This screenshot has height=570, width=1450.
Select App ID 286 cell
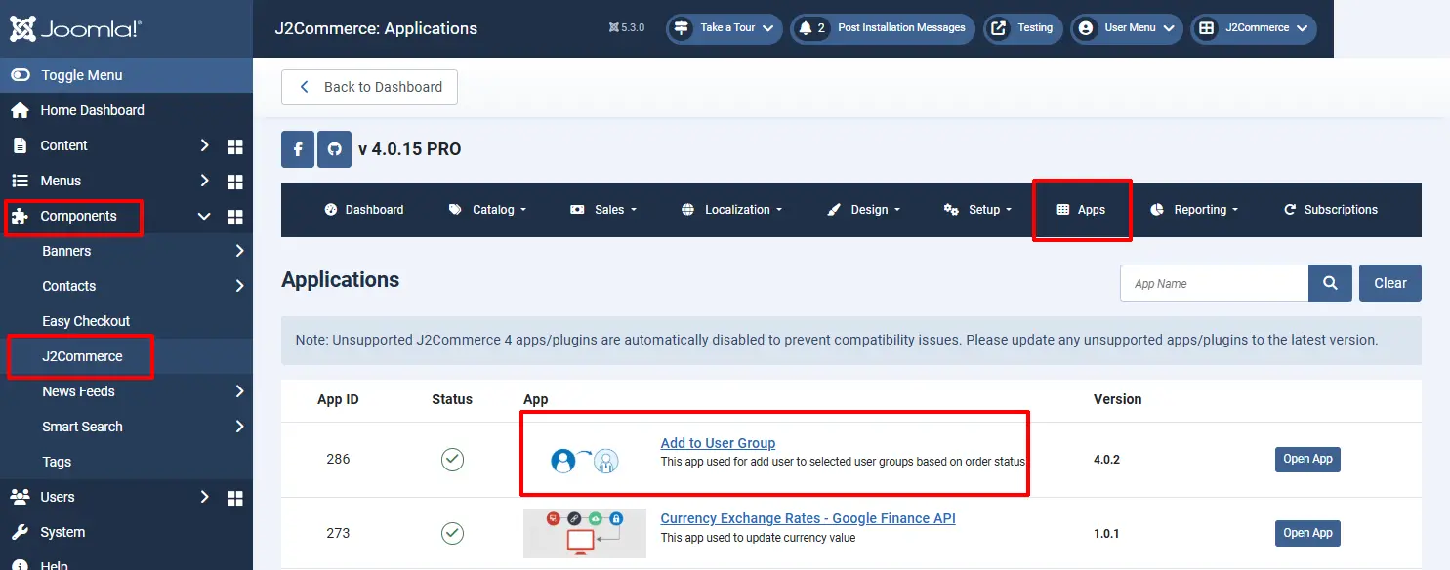[x=338, y=459]
